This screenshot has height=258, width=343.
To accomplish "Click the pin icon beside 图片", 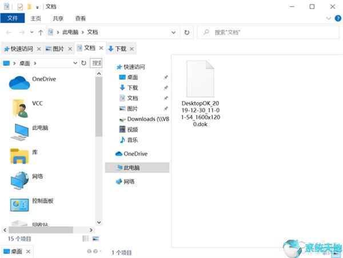I will click(x=166, y=108).
